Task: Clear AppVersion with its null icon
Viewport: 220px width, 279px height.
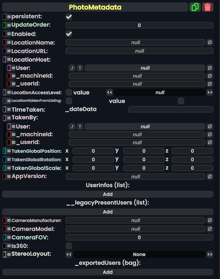Action: [210, 177]
